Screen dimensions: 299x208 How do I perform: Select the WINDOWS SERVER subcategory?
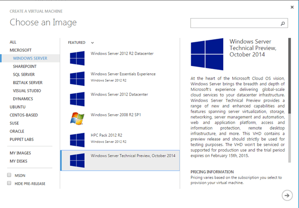30,58
